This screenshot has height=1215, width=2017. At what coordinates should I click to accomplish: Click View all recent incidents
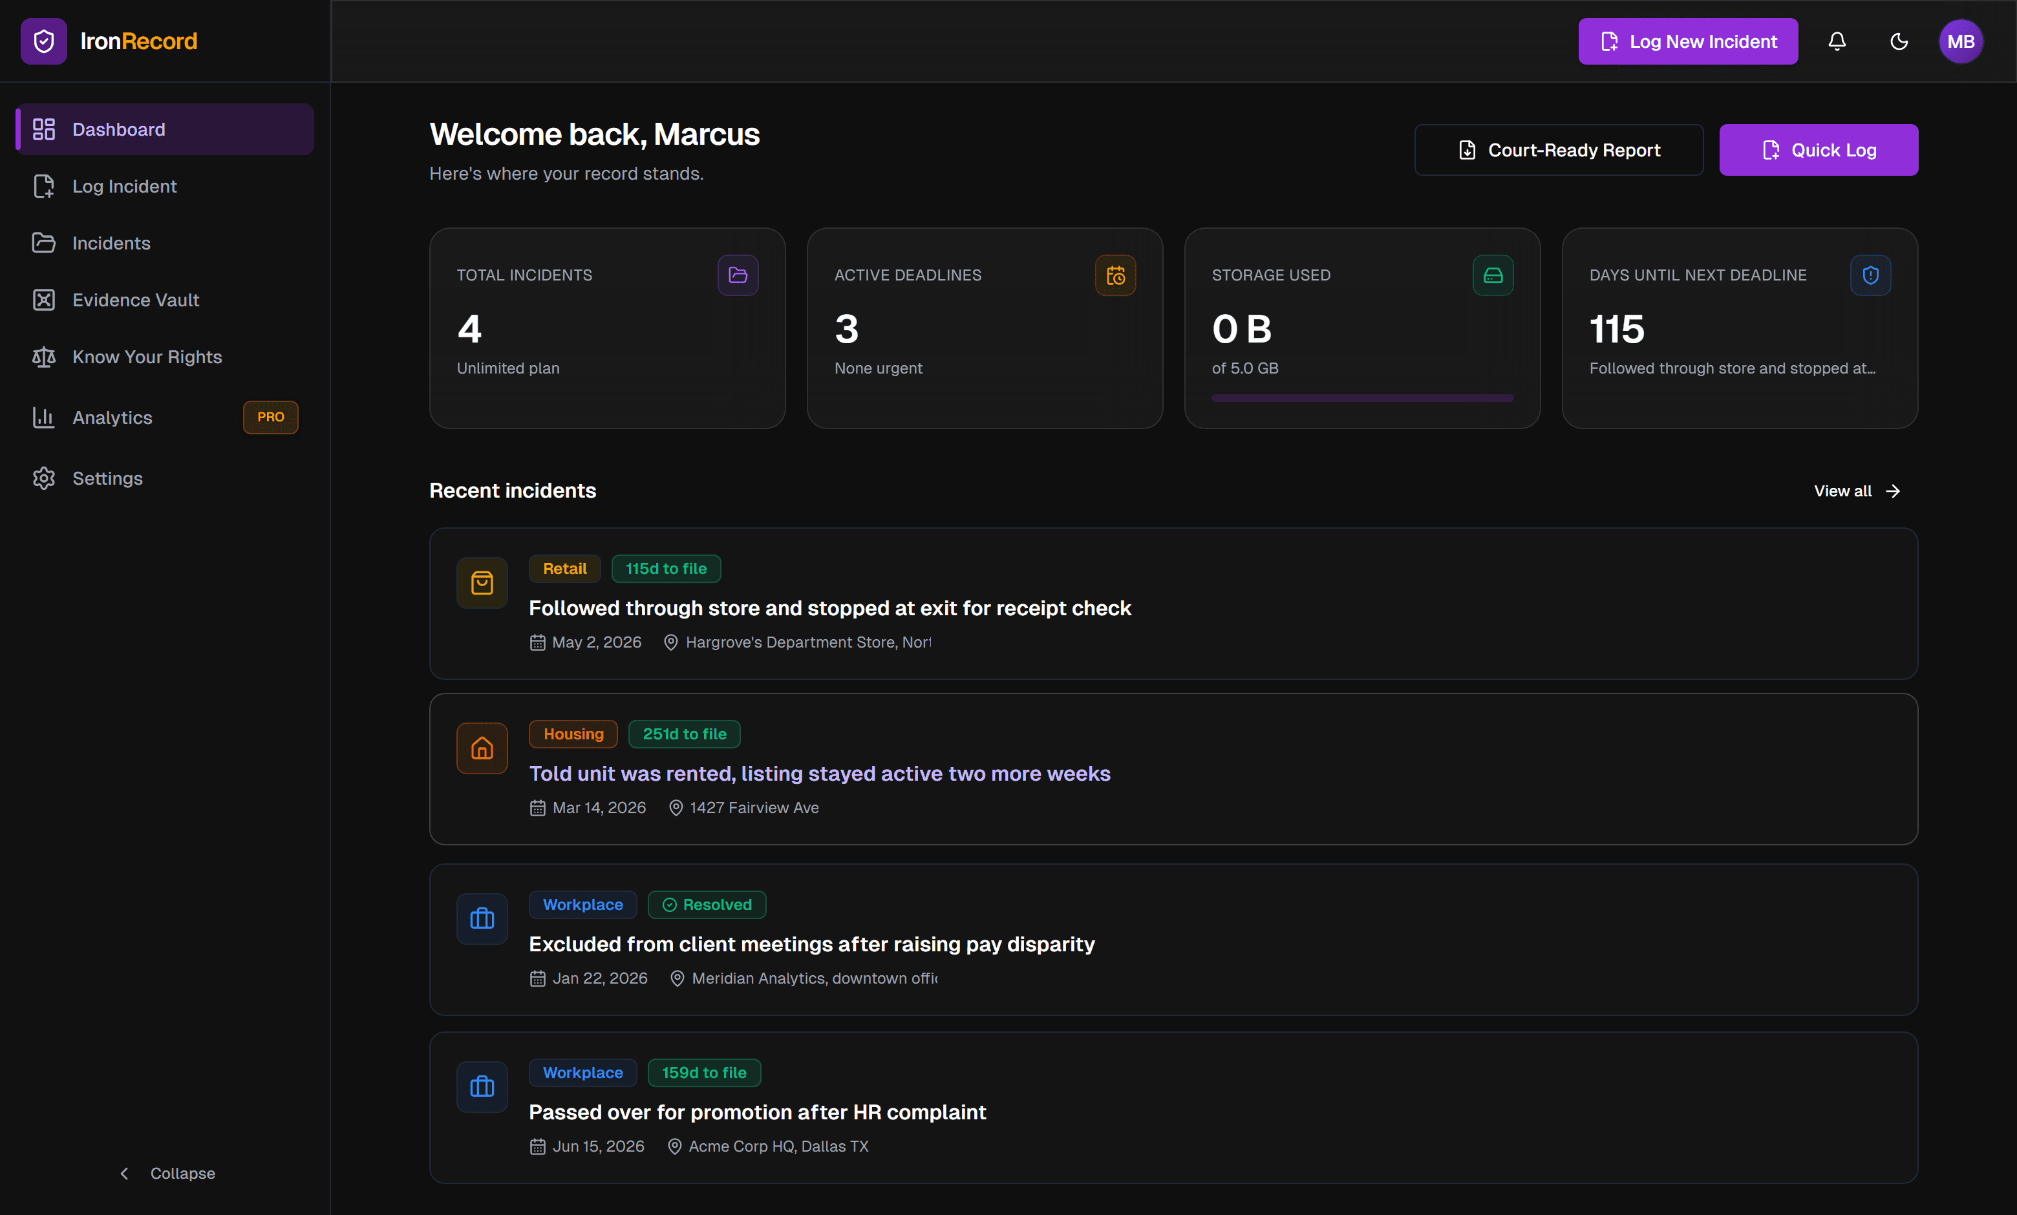click(1857, 491)
